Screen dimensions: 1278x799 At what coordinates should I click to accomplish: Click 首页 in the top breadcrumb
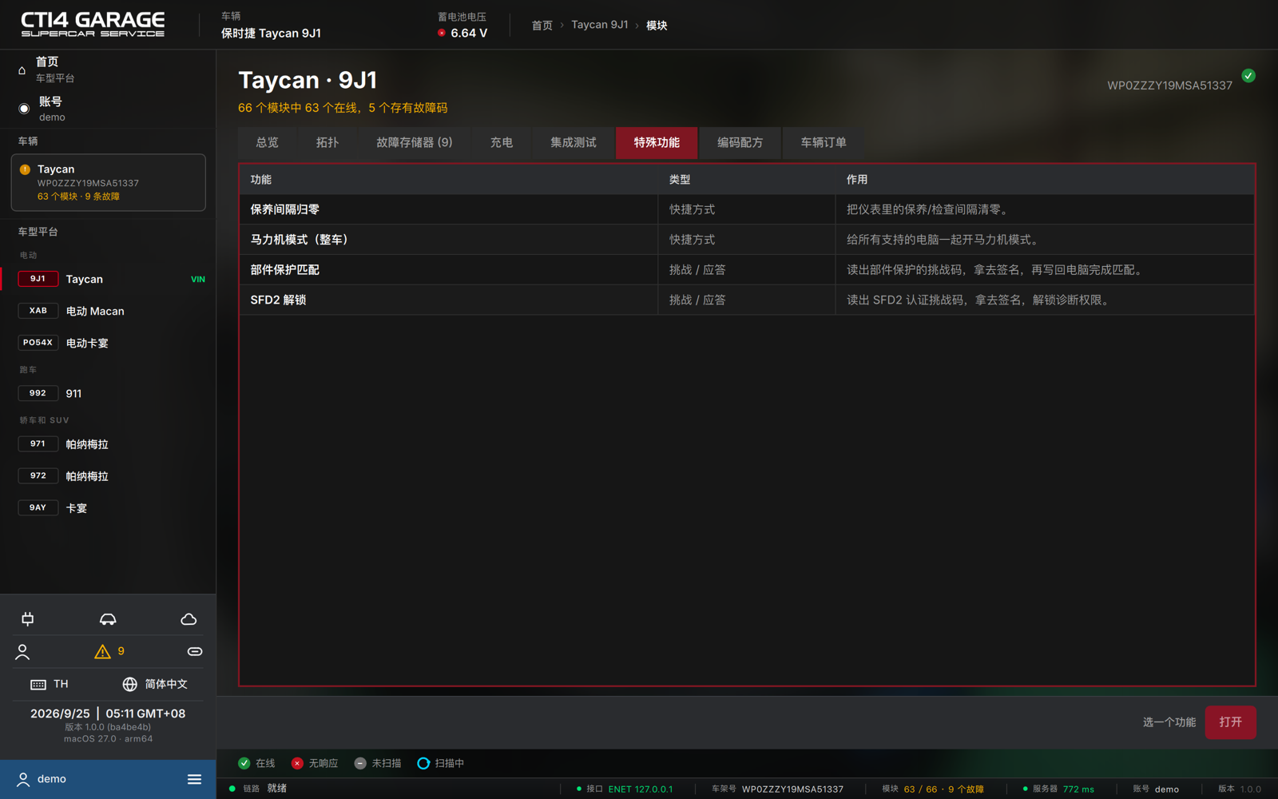tap(542, 26)
